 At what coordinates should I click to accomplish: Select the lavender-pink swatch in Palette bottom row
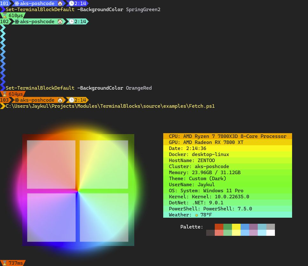click(253, 233)
